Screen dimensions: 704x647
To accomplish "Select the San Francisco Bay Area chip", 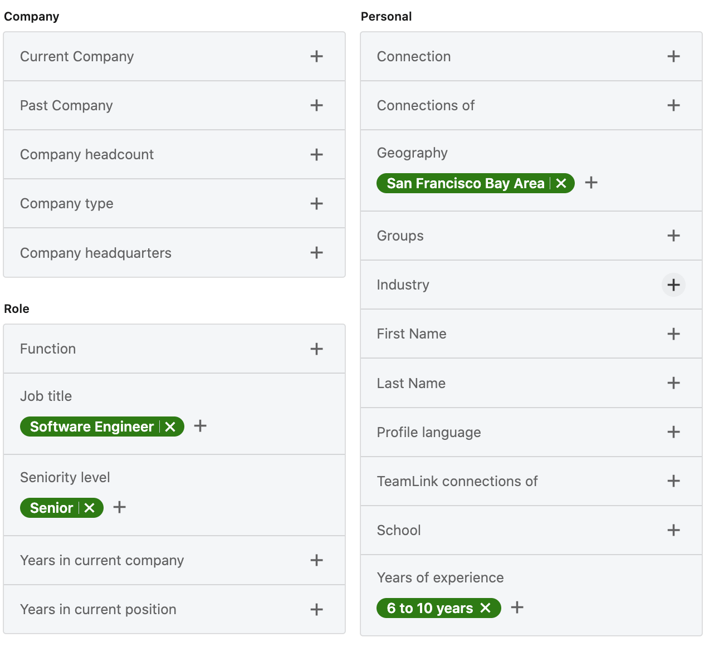I will click(465, 183).
